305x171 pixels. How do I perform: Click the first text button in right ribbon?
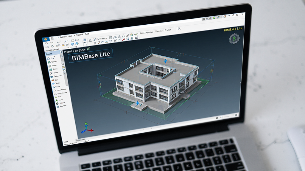pyautogui.click(x=147, y=33)
